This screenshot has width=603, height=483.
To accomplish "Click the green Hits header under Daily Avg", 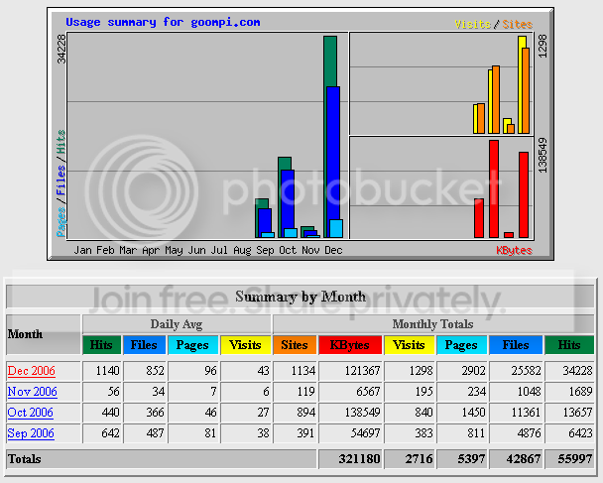I will [x=101, y=345].
